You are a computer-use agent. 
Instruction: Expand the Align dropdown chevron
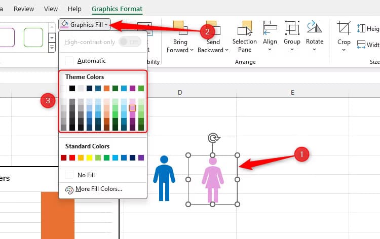(x=270, y=50)
